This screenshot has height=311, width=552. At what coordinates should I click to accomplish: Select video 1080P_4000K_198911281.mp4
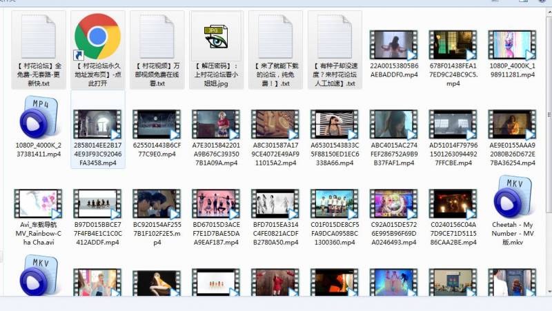pos(512,45)
